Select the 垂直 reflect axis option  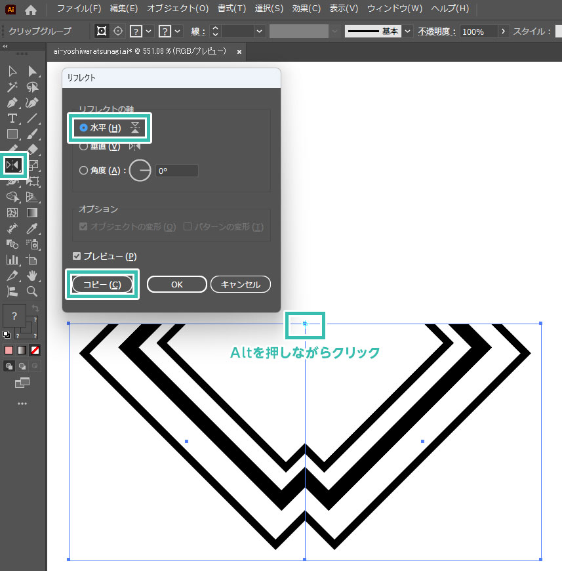point(83,147)
